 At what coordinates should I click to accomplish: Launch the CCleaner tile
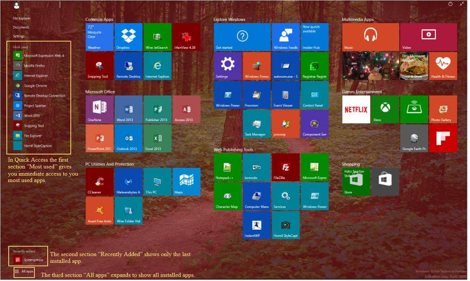click(100, 182)
